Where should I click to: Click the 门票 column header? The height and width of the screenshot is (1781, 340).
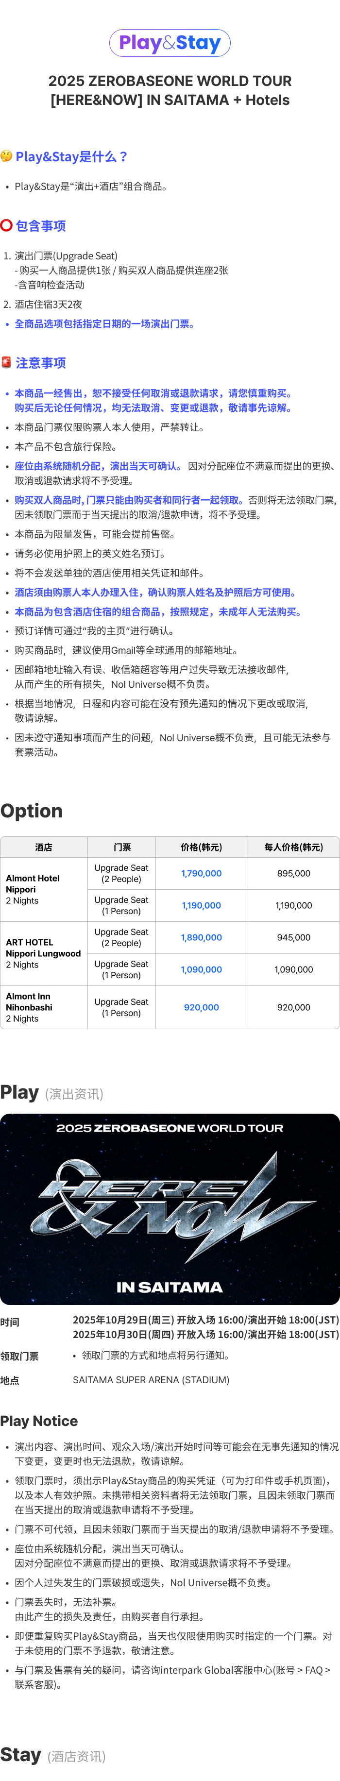[x=121, y=847]
